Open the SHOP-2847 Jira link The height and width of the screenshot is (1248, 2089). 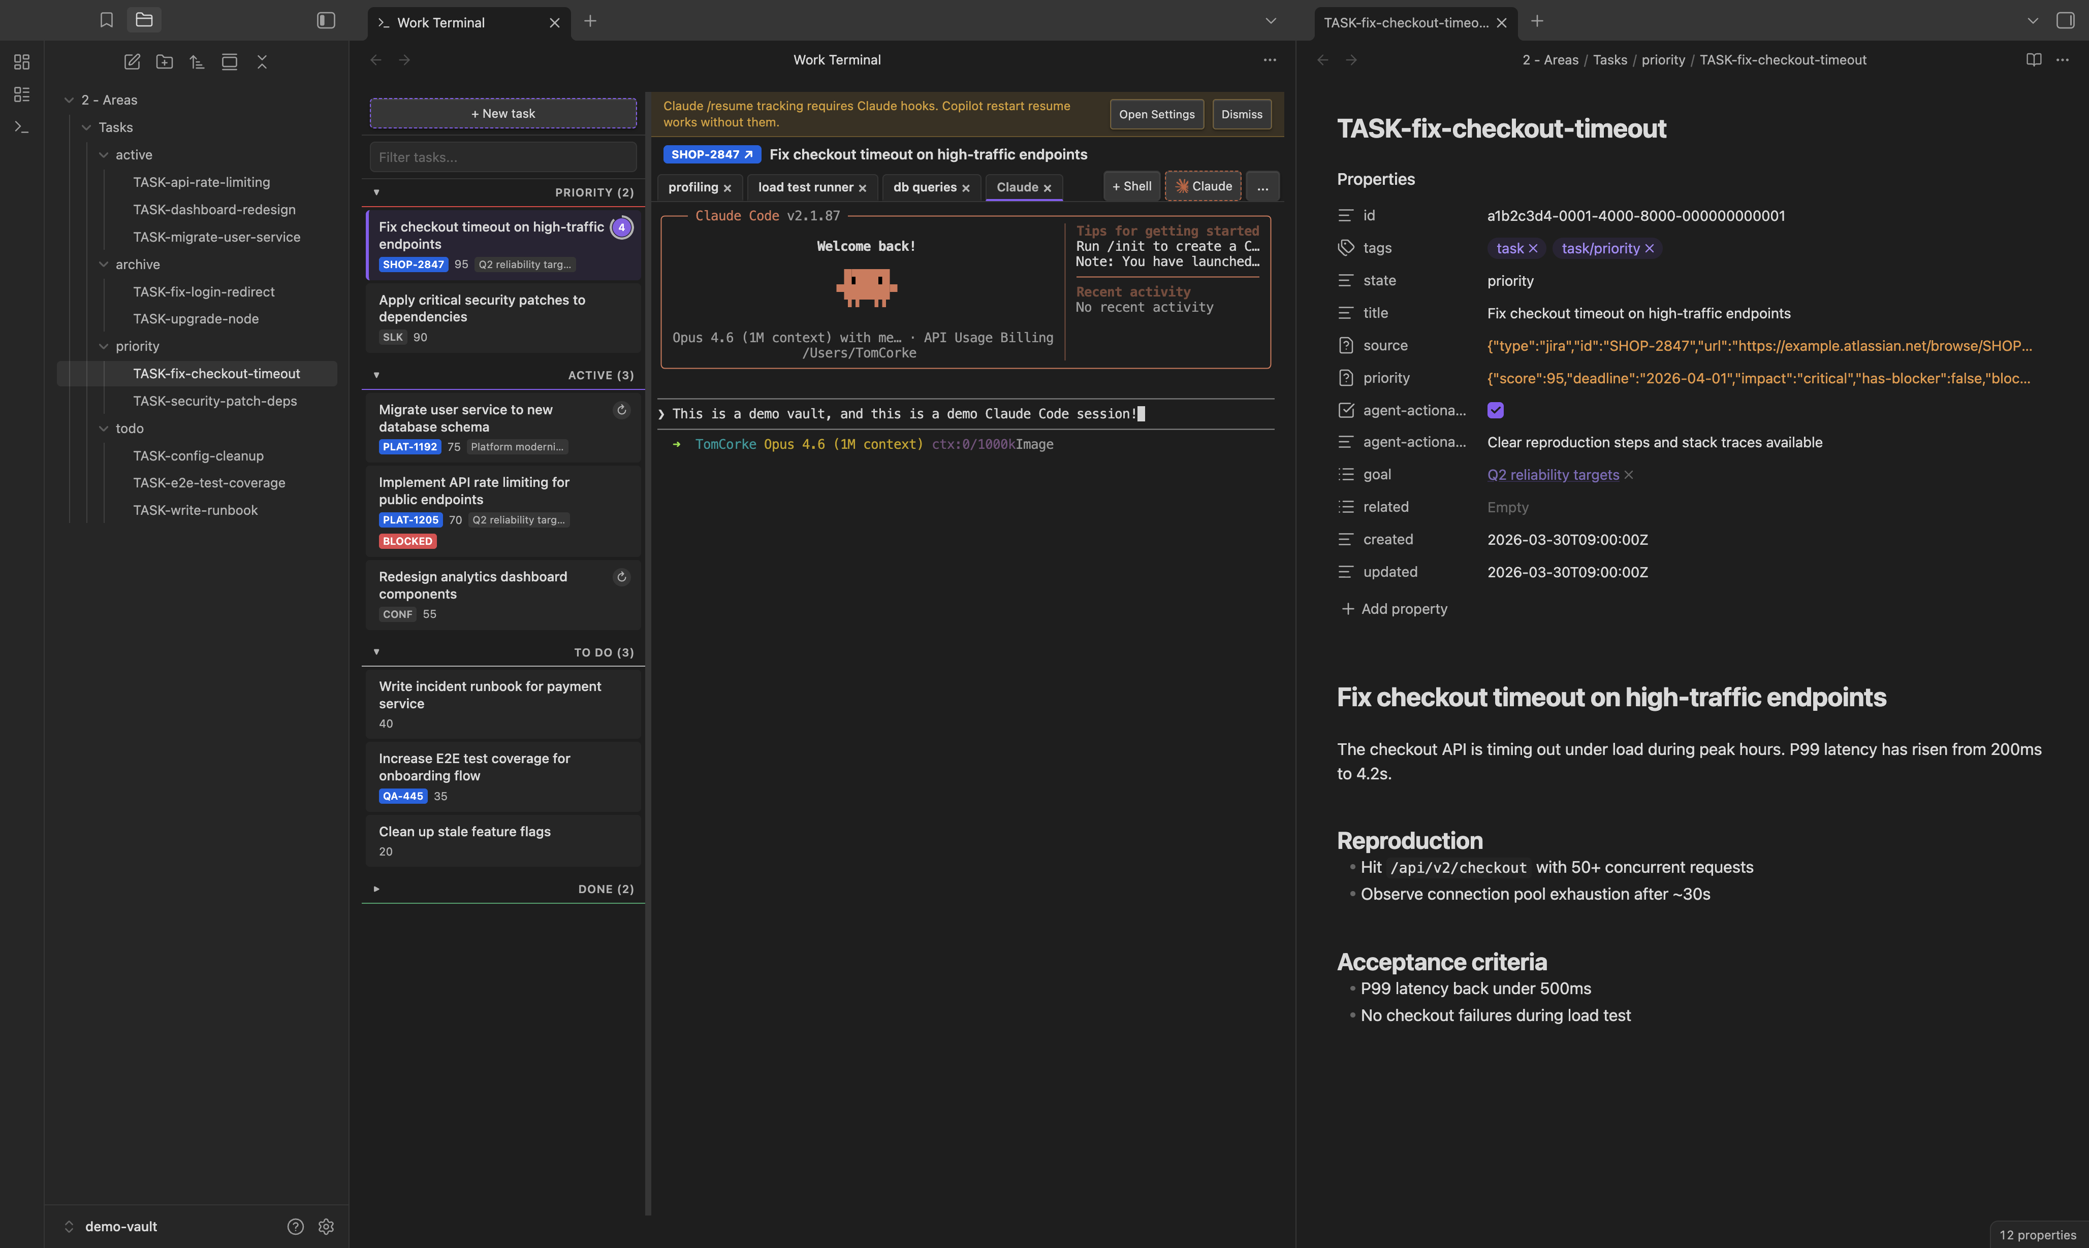(x=711, y=154)
